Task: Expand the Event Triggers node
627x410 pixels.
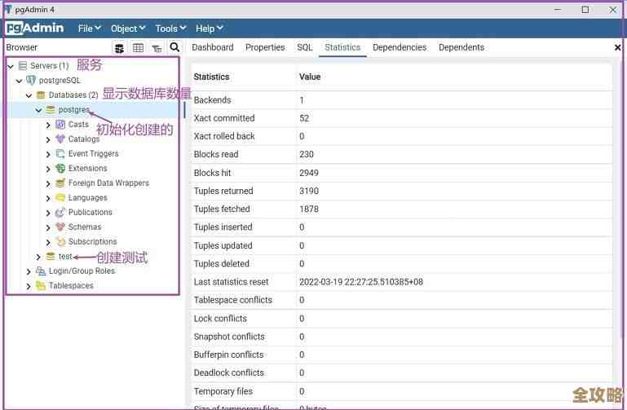Action: [x=48, y=154]
